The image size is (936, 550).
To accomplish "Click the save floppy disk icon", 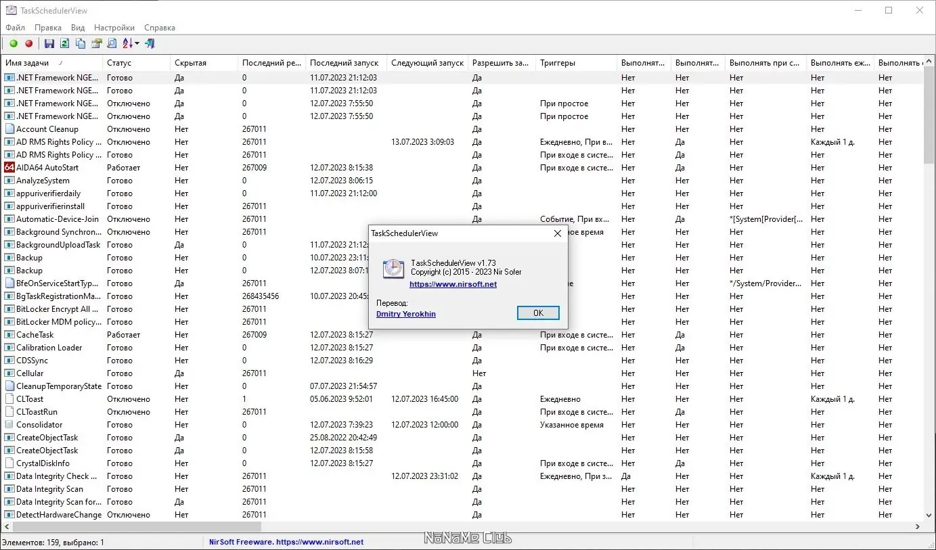I will [49, 44].
